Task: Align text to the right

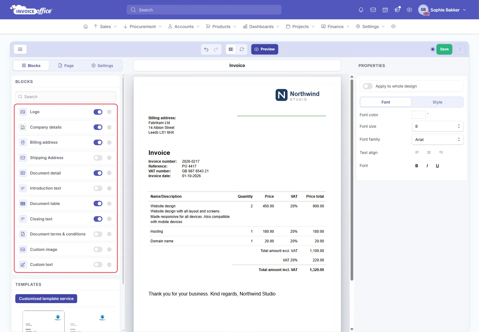Action: 441,153
